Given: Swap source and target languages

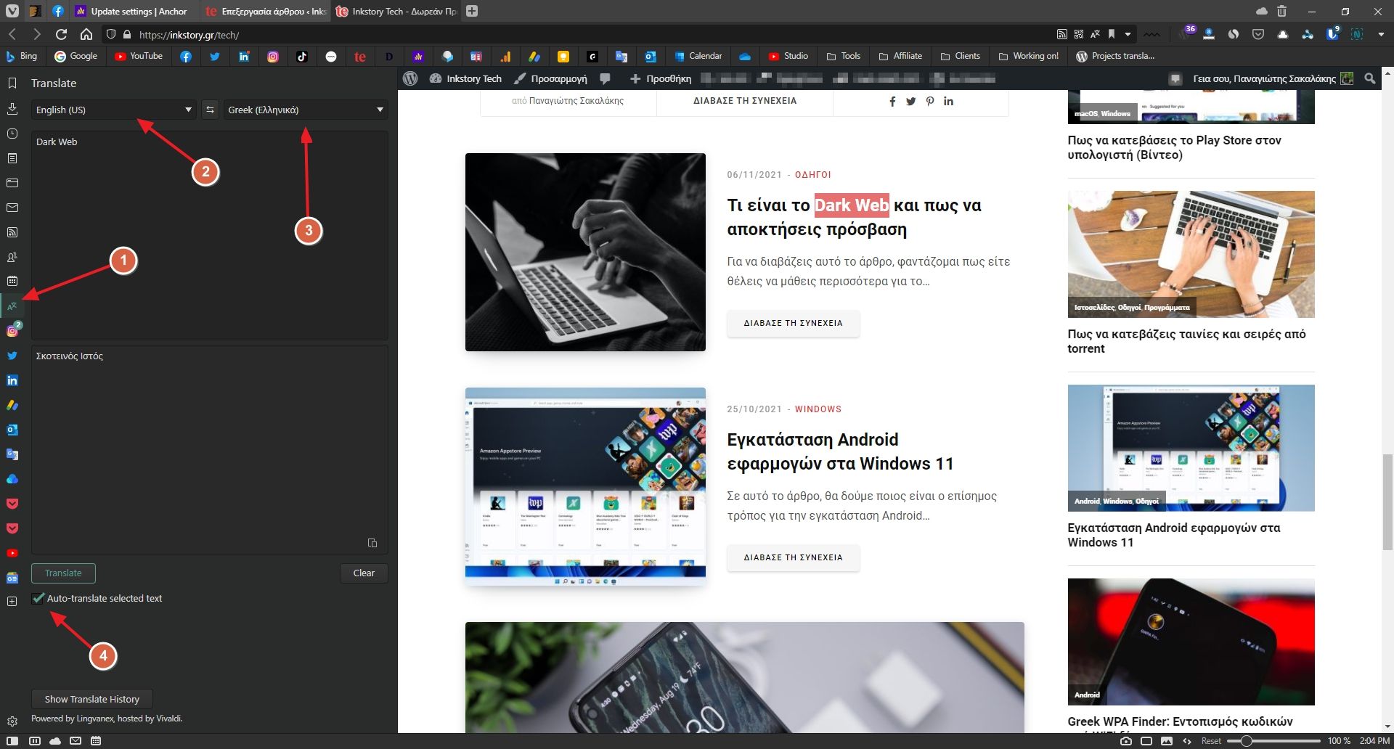Looking at the screenshot, I should pos(210,110).
